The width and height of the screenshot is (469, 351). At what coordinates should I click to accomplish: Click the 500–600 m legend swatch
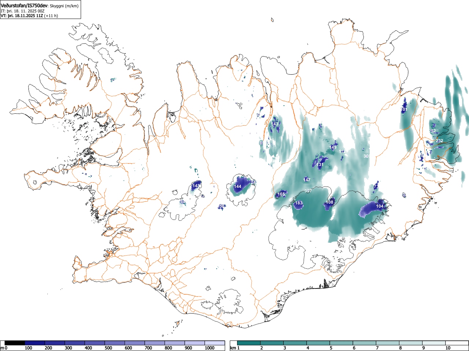[115, 343]
